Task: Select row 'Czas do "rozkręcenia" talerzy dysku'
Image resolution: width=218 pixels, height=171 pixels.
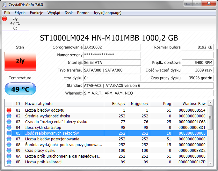Action: click(x=106, y=122)
